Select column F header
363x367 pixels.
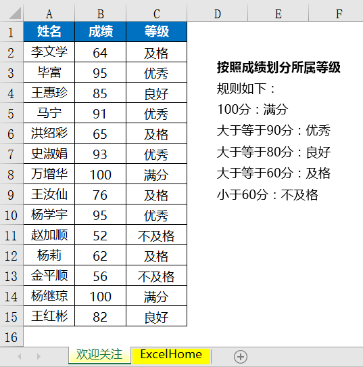pyautogui.click(x=336, y=14)
